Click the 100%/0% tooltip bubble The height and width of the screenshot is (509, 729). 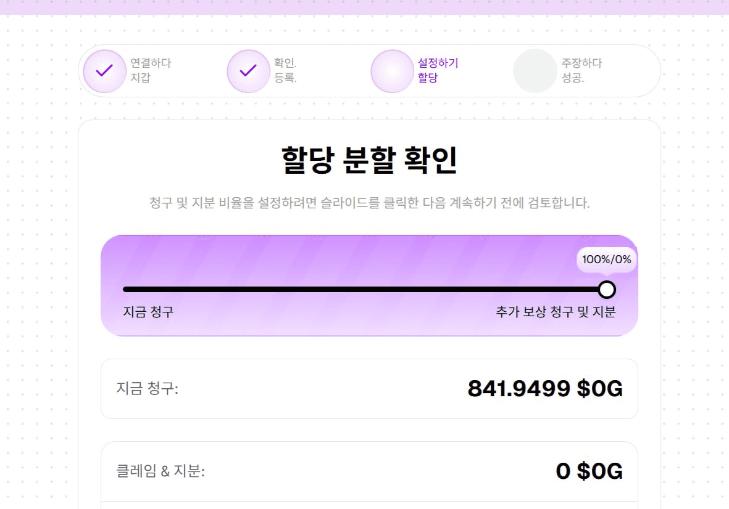[606, 259]
